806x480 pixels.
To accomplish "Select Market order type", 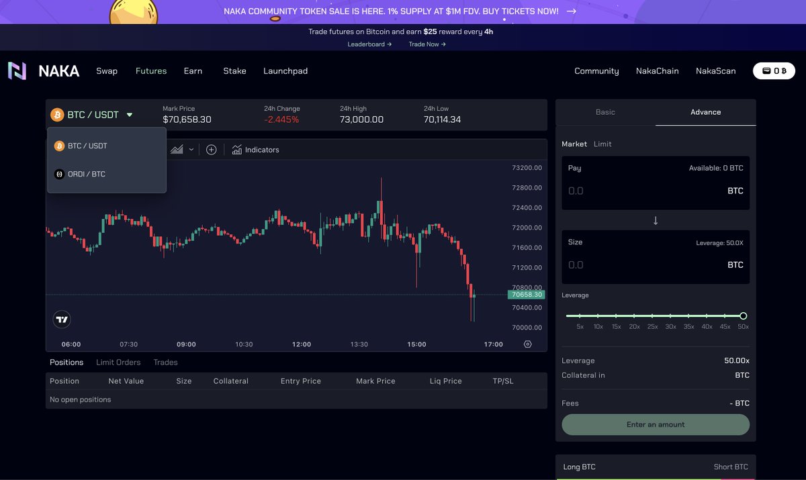I will tap(574, 144).
